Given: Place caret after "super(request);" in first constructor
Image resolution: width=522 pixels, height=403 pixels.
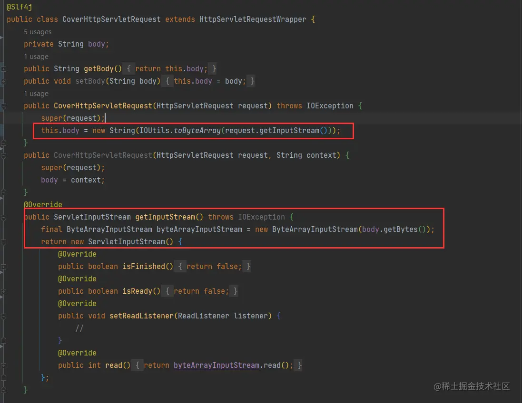Looking at the screenshot, I should (x=105, y=118).
